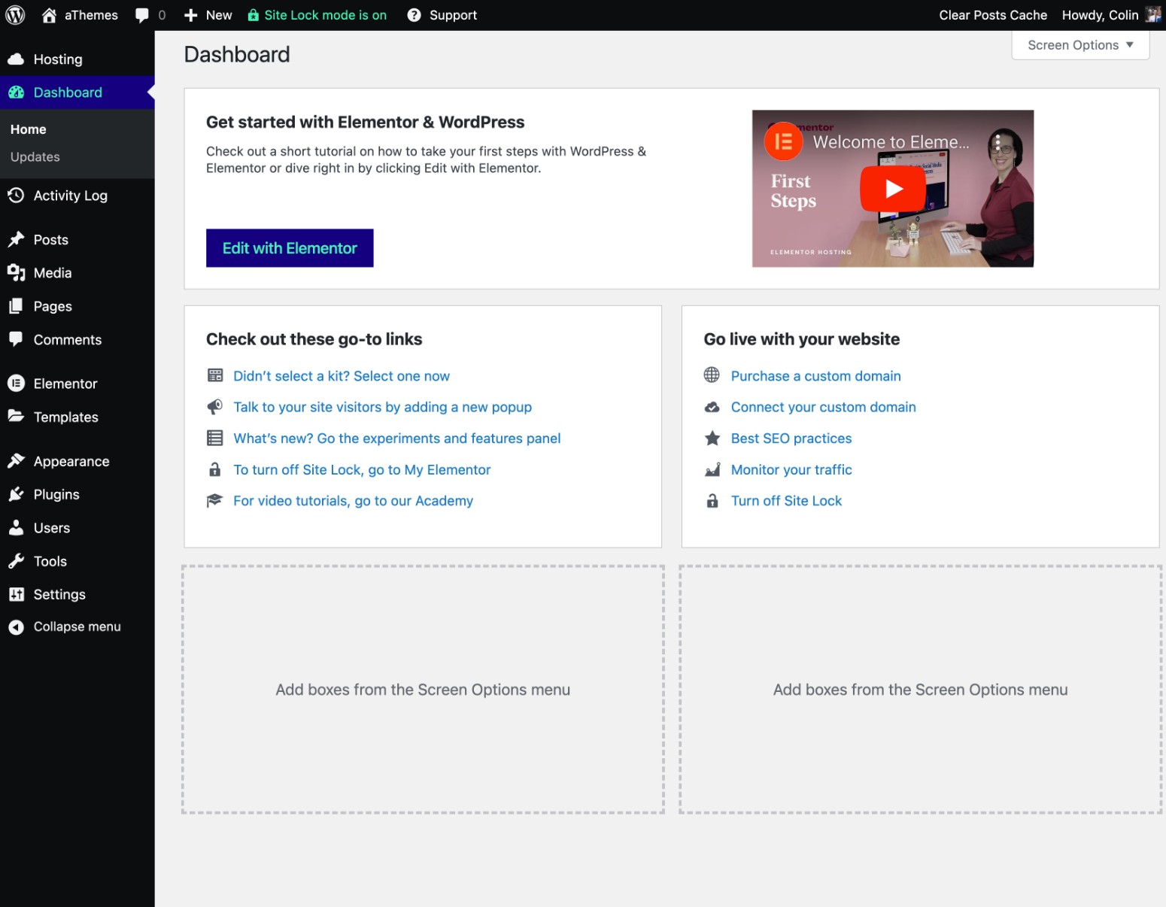
Task: Open the aThemes site menu
Action: click(80, 15)
